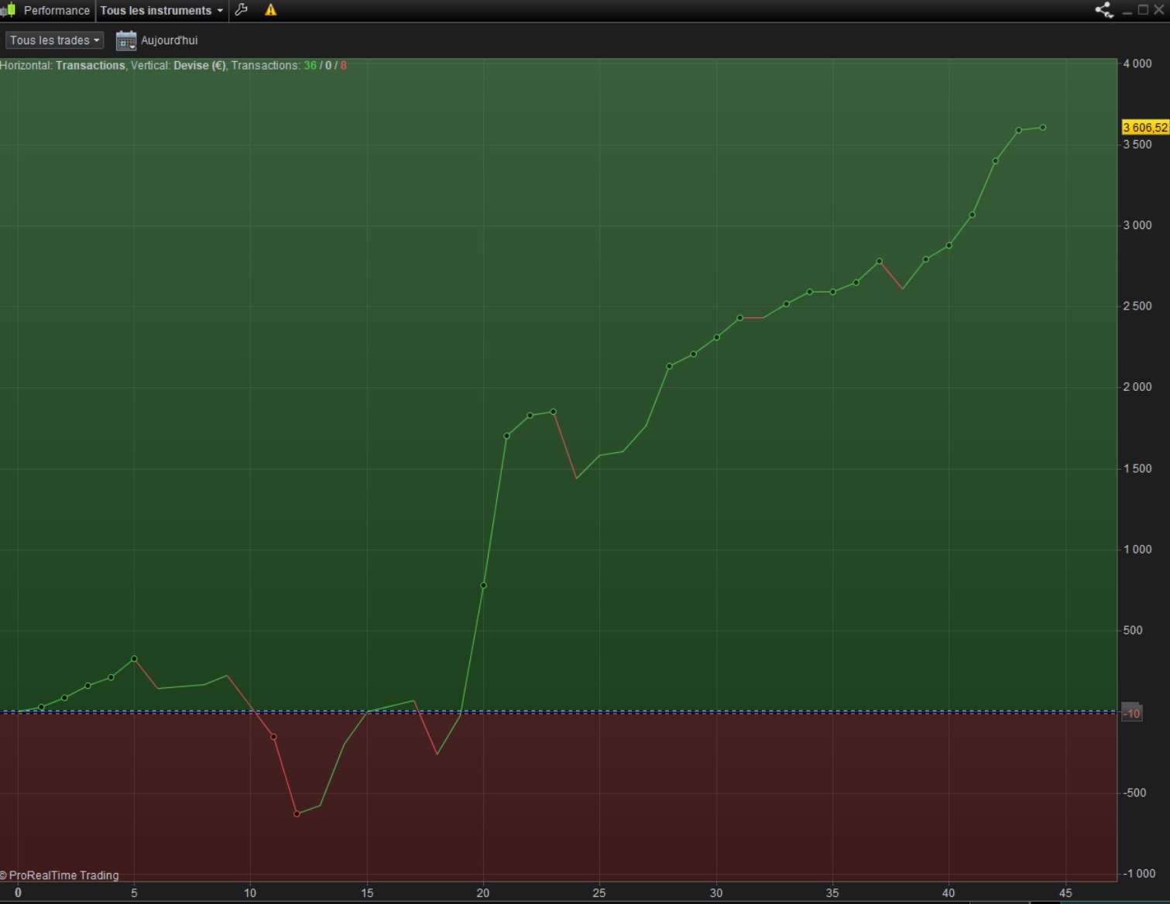Open the Tous les instruments dropdown

coord(162,10)
